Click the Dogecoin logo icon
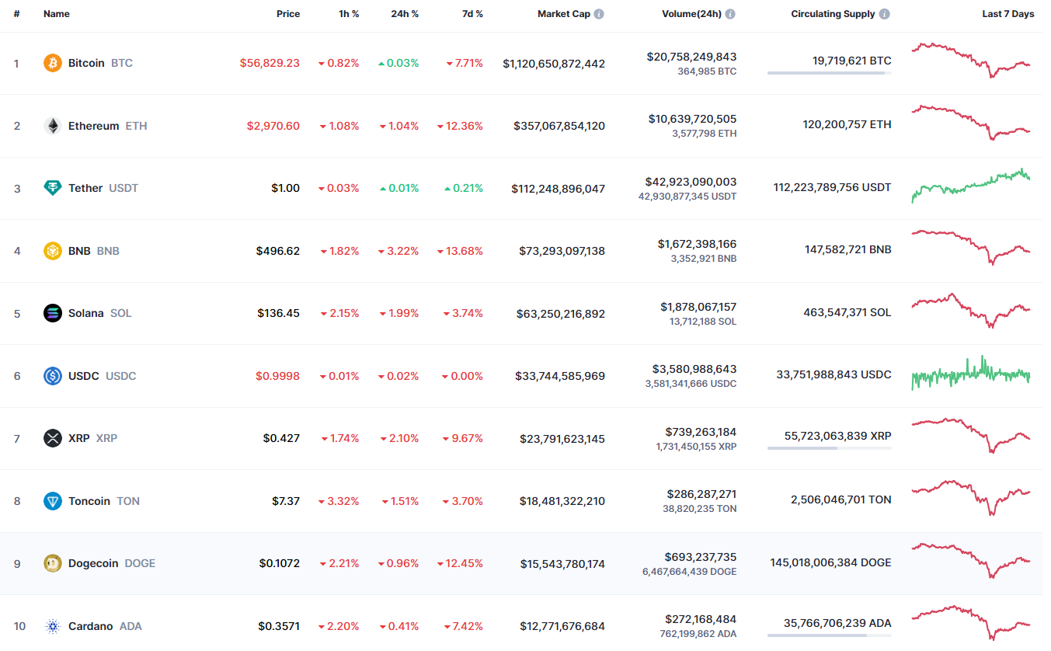The height and width of the screenshot is (651, 1051). pos(52,563)
